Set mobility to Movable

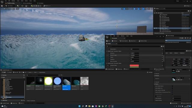[x=184, y=65]
